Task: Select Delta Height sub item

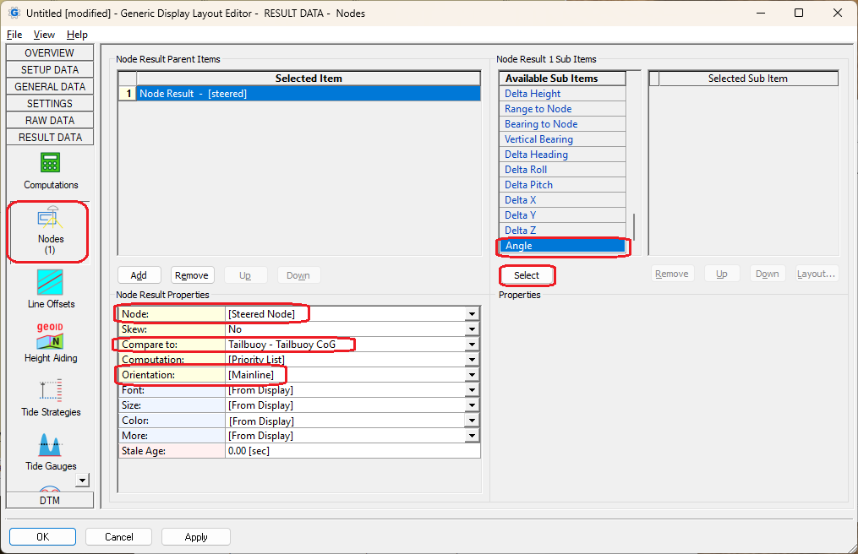Action: point(562,94)
